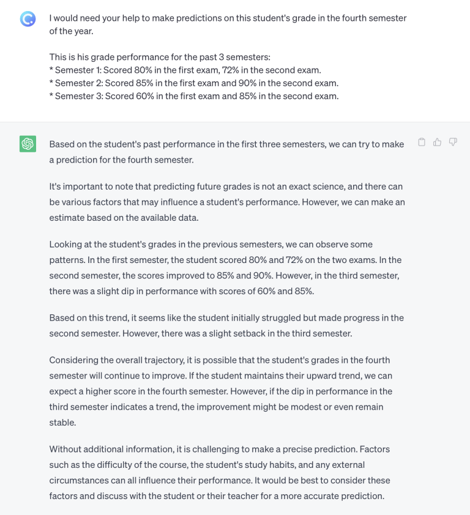The height and width of the screenshot is (515, 470).
Task: Click the user's prompt about fourth semester predictions
Action: pos(228,24)
